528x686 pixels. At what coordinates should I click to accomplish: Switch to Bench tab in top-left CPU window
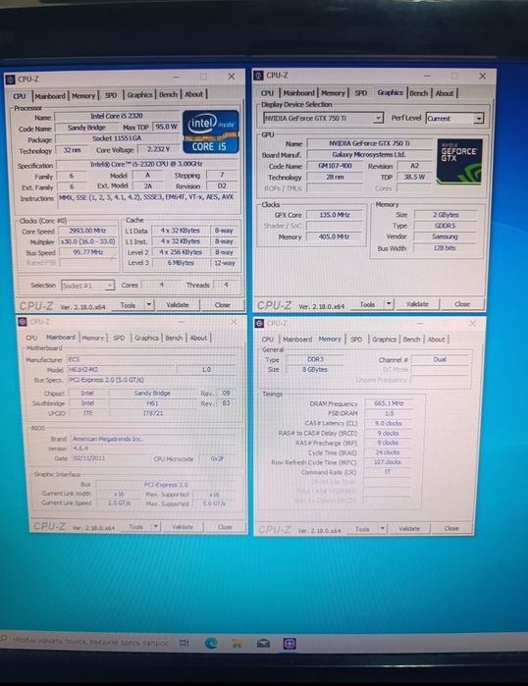pyautogui.click(x=168, y=94)
